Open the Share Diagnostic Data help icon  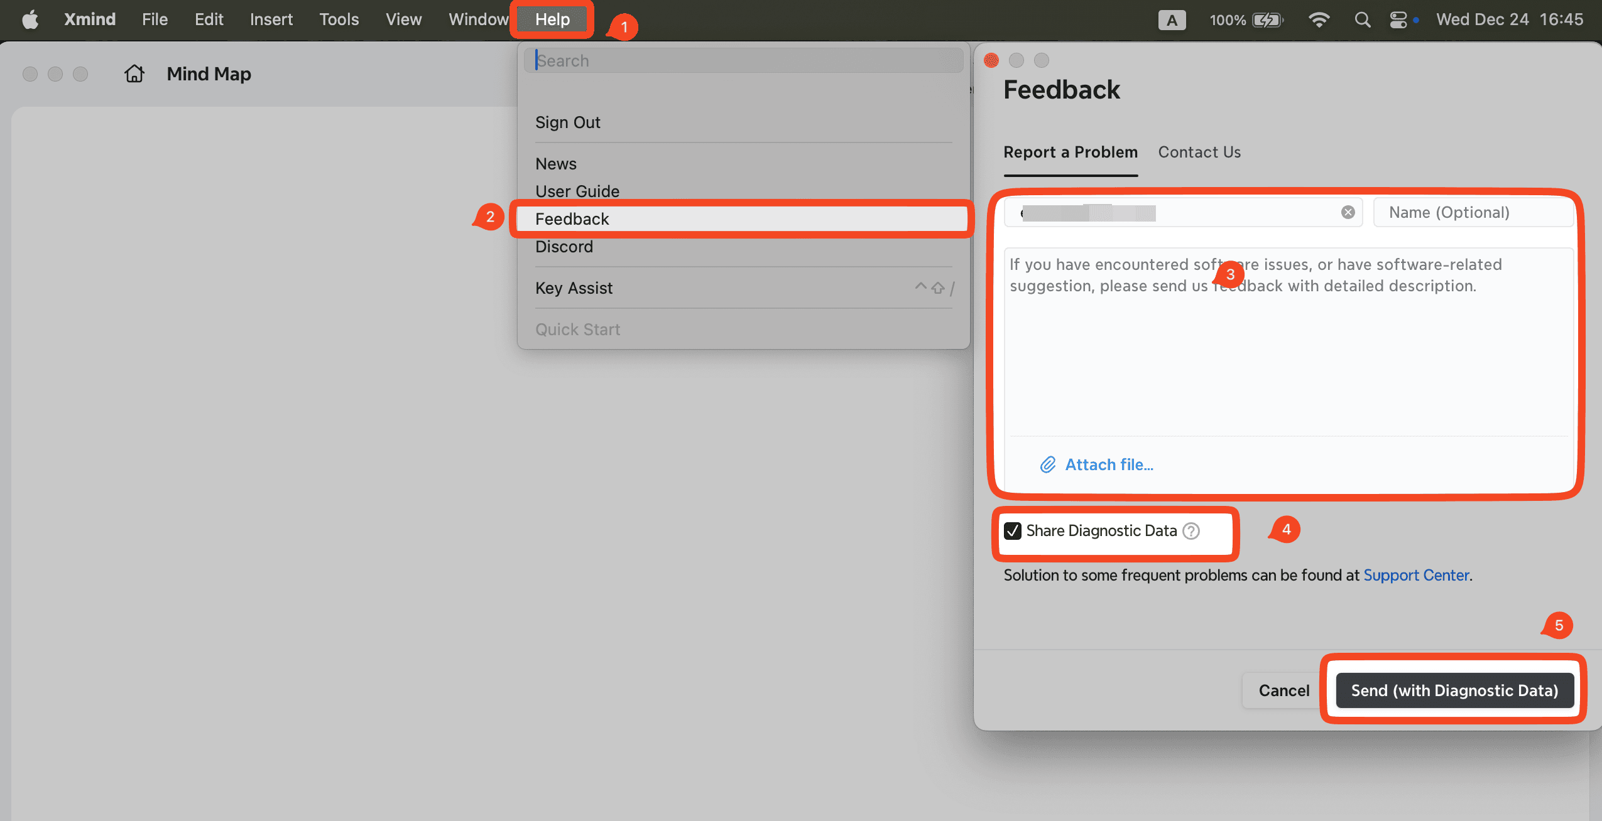1191,531
